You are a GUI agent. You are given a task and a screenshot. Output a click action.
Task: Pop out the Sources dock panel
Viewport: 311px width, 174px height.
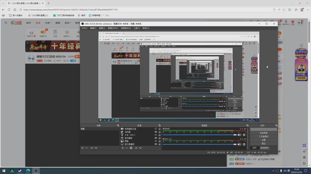point(159,125)
